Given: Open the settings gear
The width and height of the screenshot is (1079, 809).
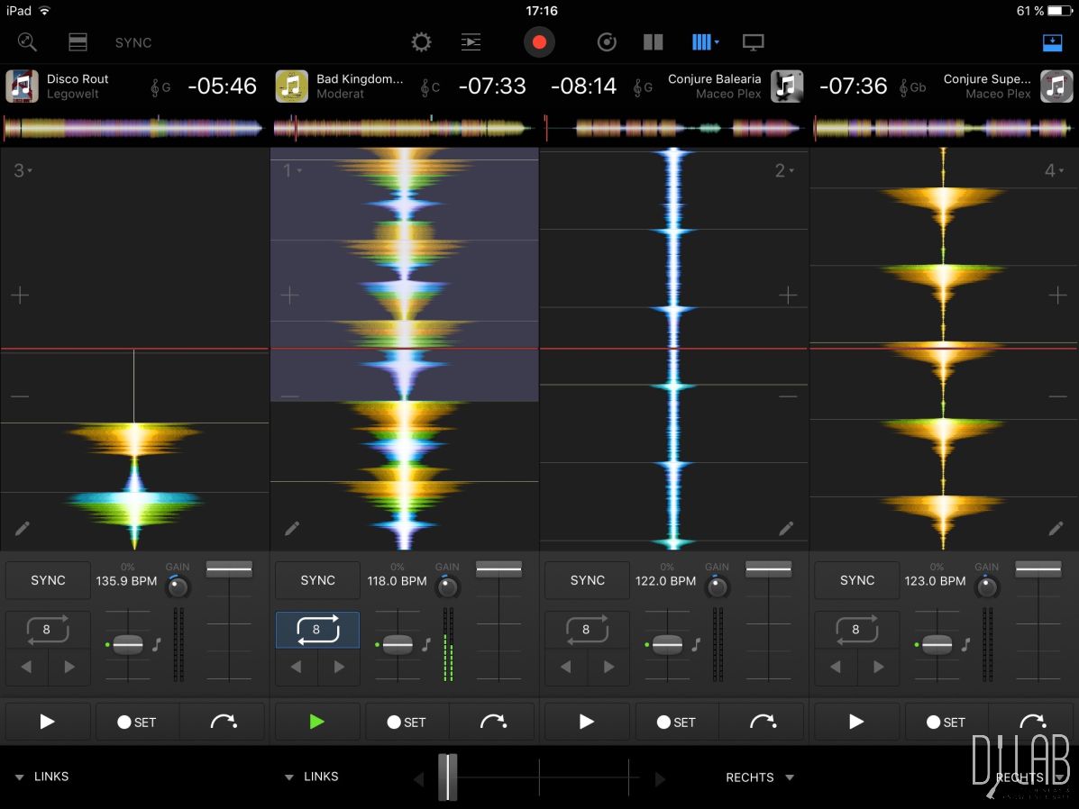Looking at the screenshot, I should point(420,41).
